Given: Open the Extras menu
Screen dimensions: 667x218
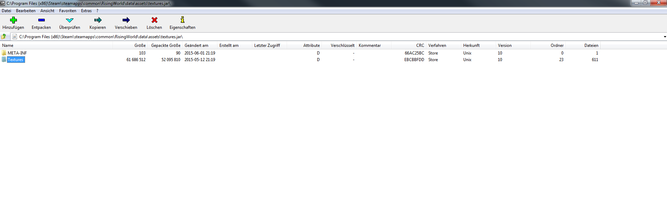Looking at the screenshot, I should pyautogui.click(x=86, y=11).
